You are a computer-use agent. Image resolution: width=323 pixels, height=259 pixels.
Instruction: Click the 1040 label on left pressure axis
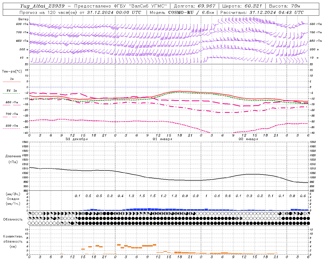coord(25,142)
